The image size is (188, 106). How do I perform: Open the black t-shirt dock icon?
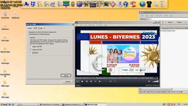pos(149,4)
